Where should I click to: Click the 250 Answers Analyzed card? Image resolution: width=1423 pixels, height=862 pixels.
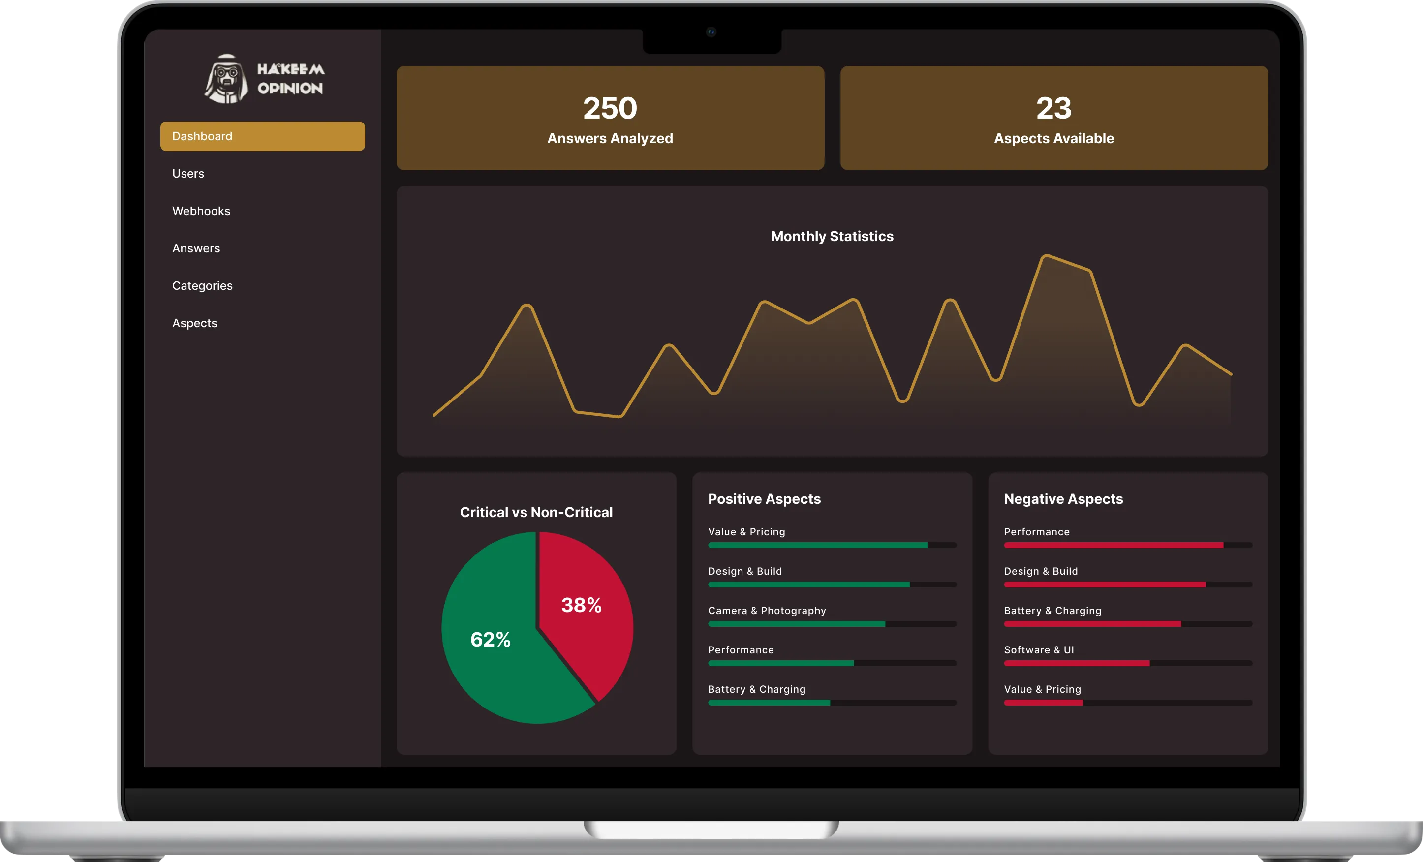coord(610,119)
